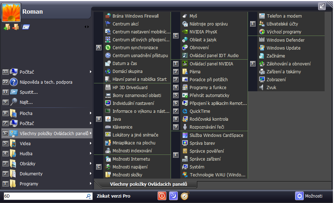Expand Všechny položky Ovládacích panelů arrow
This screenshot has height=203, width=334.
coord(91,133)
